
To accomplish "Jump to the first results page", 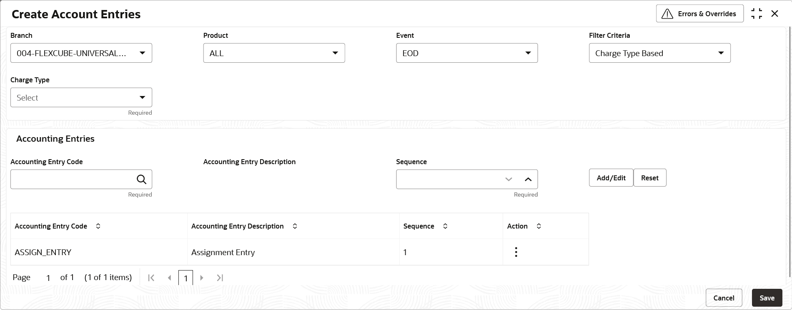I will pos(151,278).
